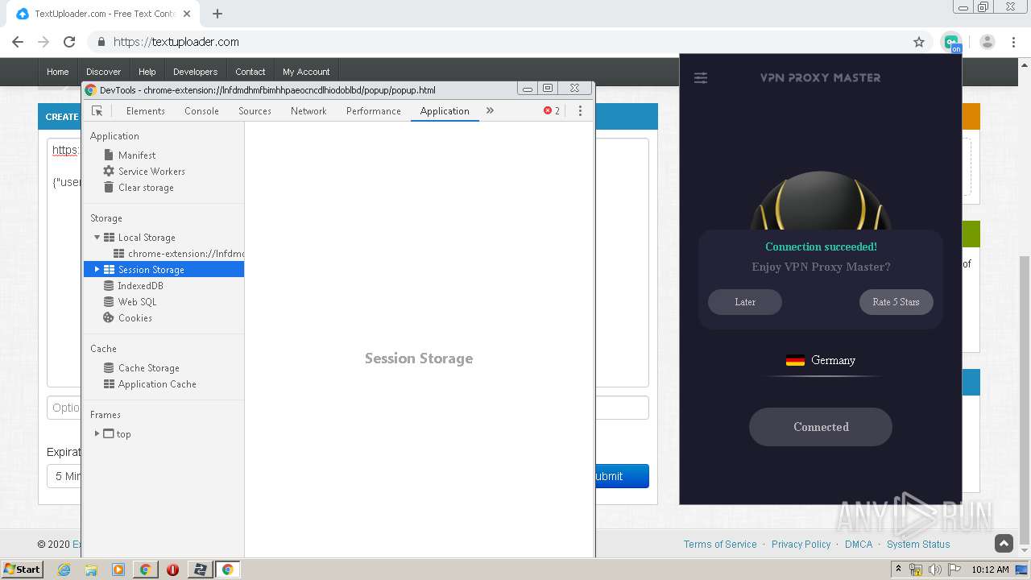Open the DevTools more options kebab menu
Viewport: 1031px width, 580px height.
[580, 111]
